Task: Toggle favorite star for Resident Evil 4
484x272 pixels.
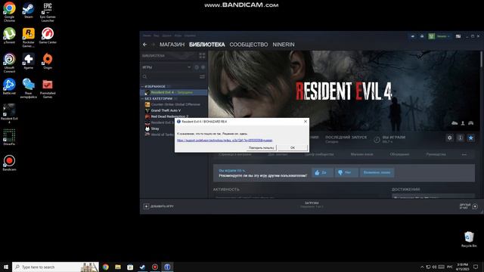Action: pyautogui.click(x=470, y=138)
